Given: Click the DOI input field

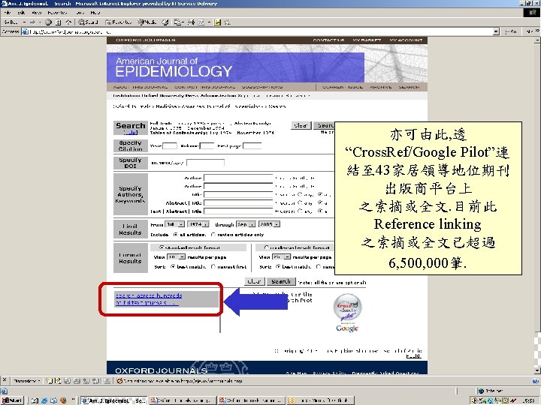Looking at the screenshot, I should click(x=205, y=163).
